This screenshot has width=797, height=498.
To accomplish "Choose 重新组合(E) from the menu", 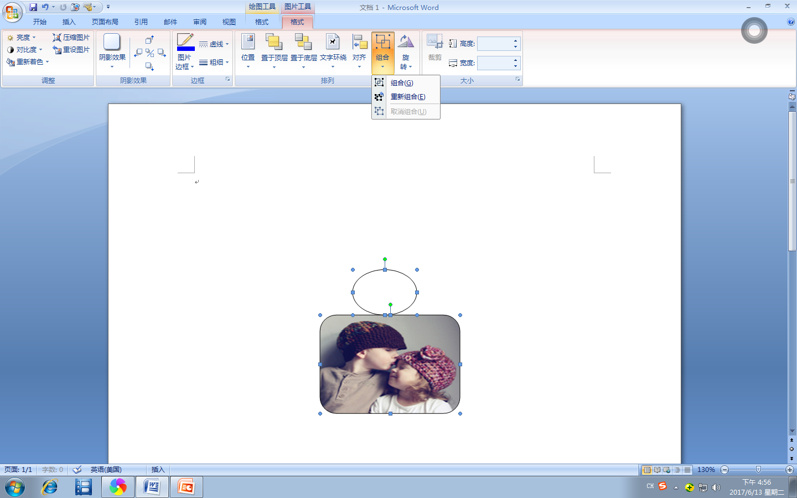I will (406, 97).
